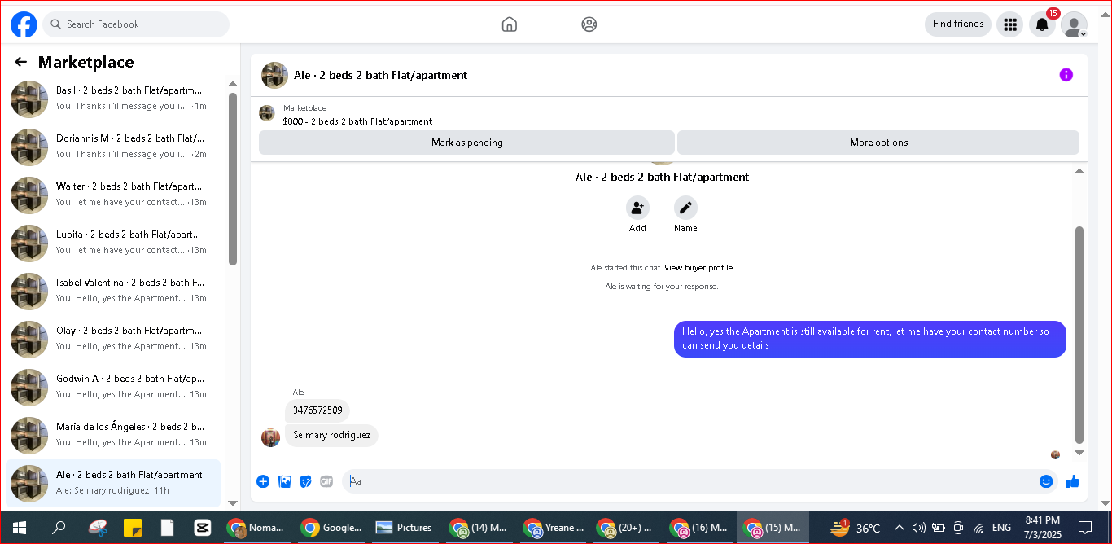Attach a photo with image icon

(284, 481)
